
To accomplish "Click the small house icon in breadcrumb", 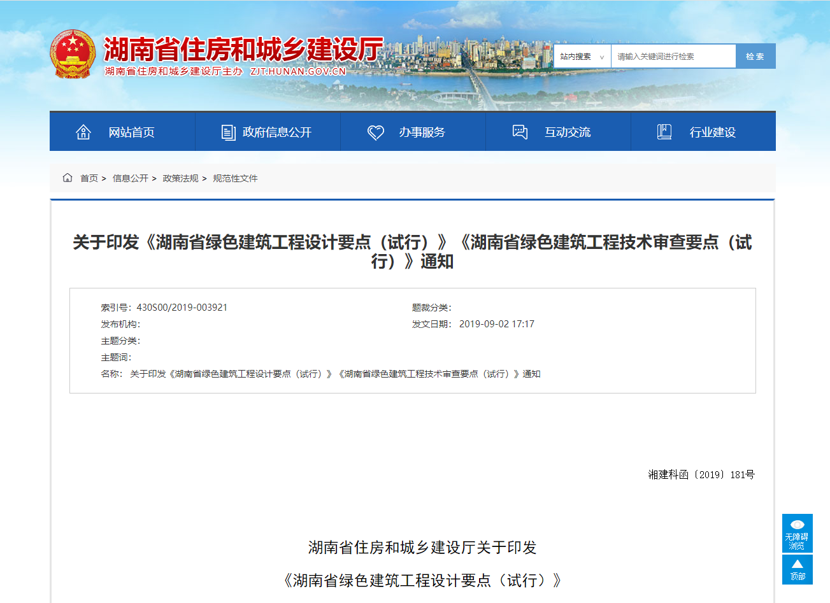I will pyautogui.click(x=68, y=178).
